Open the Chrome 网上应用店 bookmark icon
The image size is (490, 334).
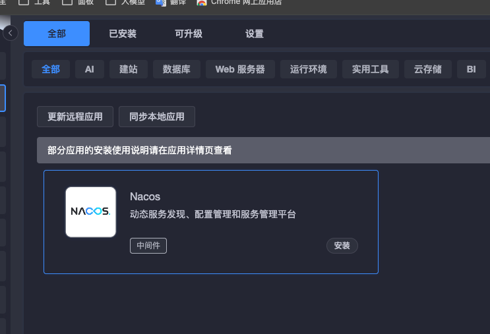[x=202, y=3]
